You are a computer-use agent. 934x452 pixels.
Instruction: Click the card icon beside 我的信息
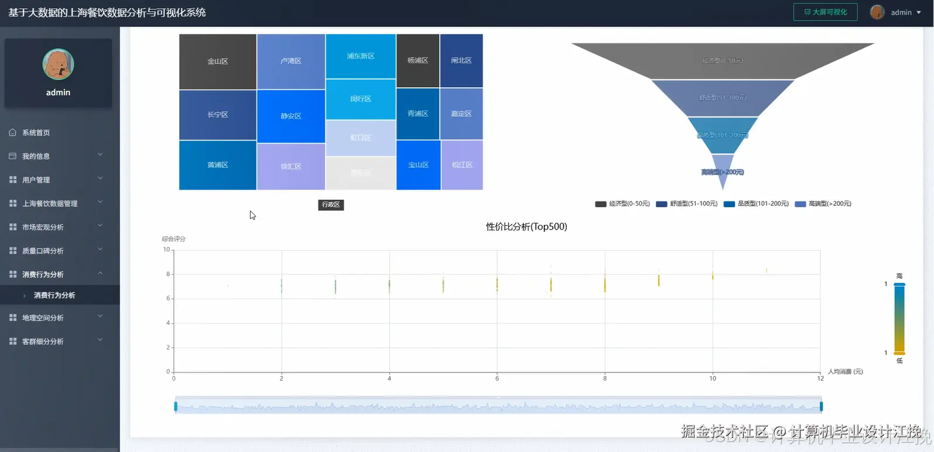point(13,156)
